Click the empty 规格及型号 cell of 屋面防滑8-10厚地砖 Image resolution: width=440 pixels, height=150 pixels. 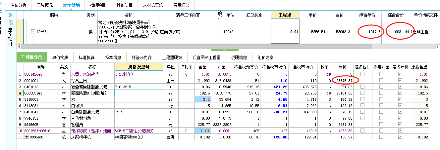pos(139,93)
